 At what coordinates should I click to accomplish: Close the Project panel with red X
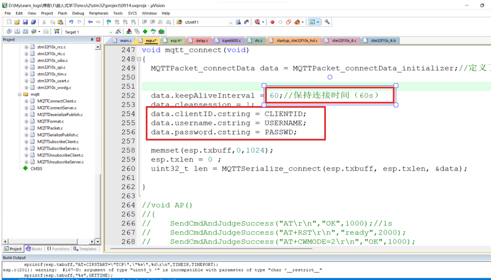(x=98, y=39)
